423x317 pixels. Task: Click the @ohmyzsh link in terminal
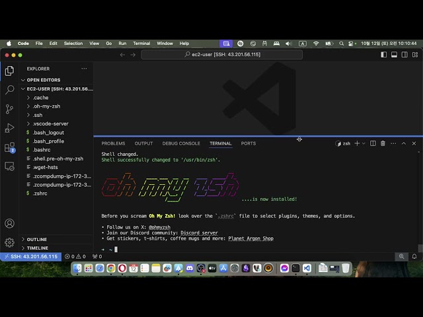click(x=159, y=227)
